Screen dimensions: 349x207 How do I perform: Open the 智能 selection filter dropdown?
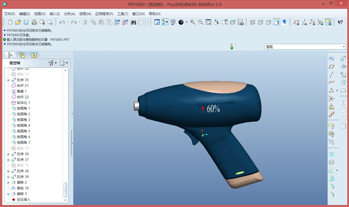coord(305,47)
